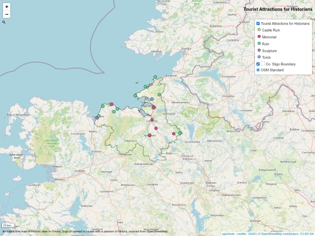Screen dimensions: 315x236
Task: Click the Memorial legend color swatch
Action: 259,37
